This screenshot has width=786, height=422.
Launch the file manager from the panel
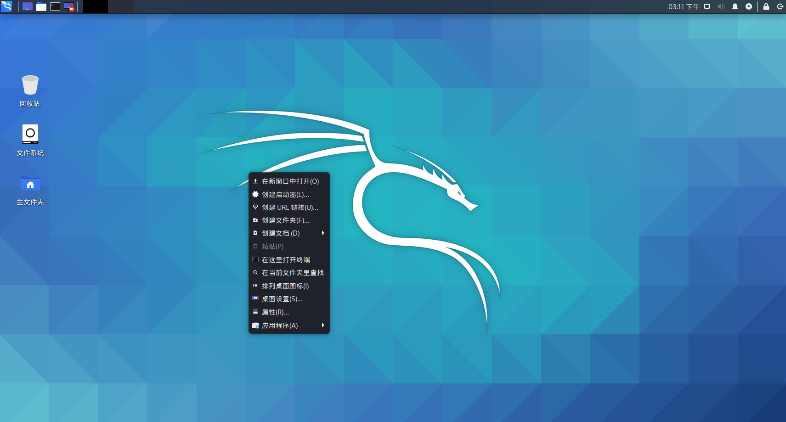(41, 6)
